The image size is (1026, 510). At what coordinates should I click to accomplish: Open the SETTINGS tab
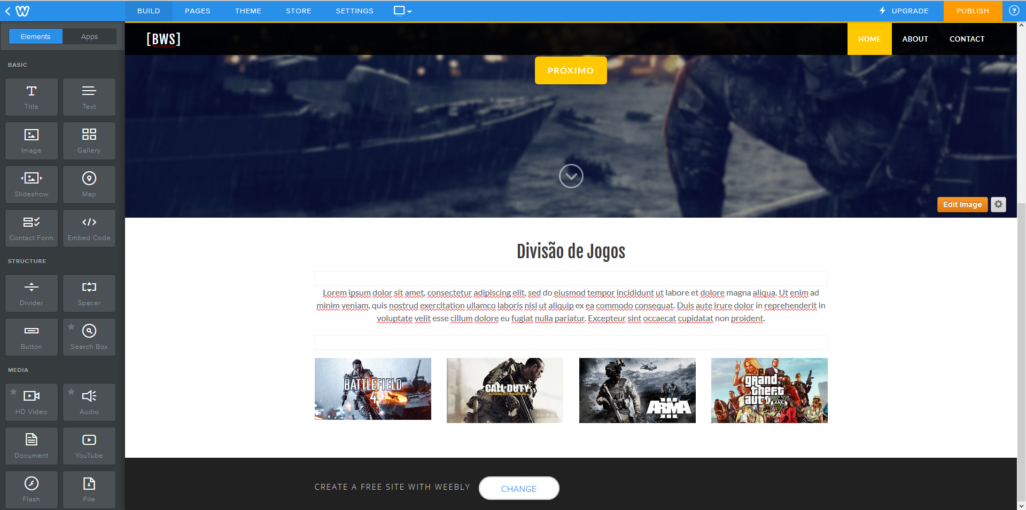point(355,11)
